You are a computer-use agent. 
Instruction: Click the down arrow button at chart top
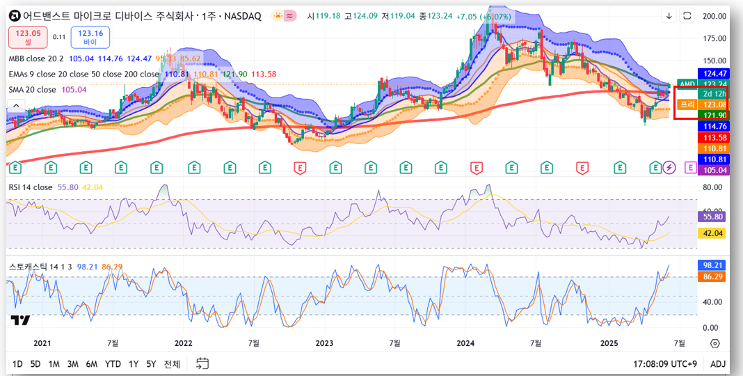tap(669, 15)
